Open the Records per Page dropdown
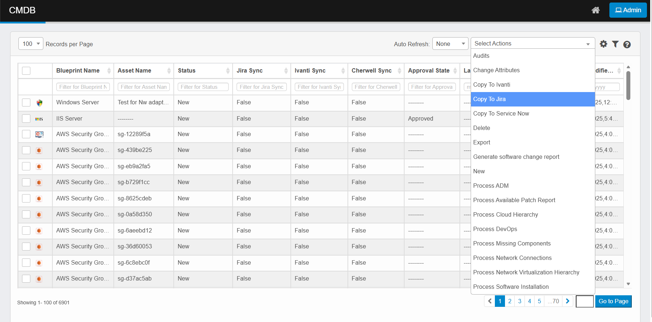Image resolution: width=652 pixels, height=322 pixels. (31, 44)
